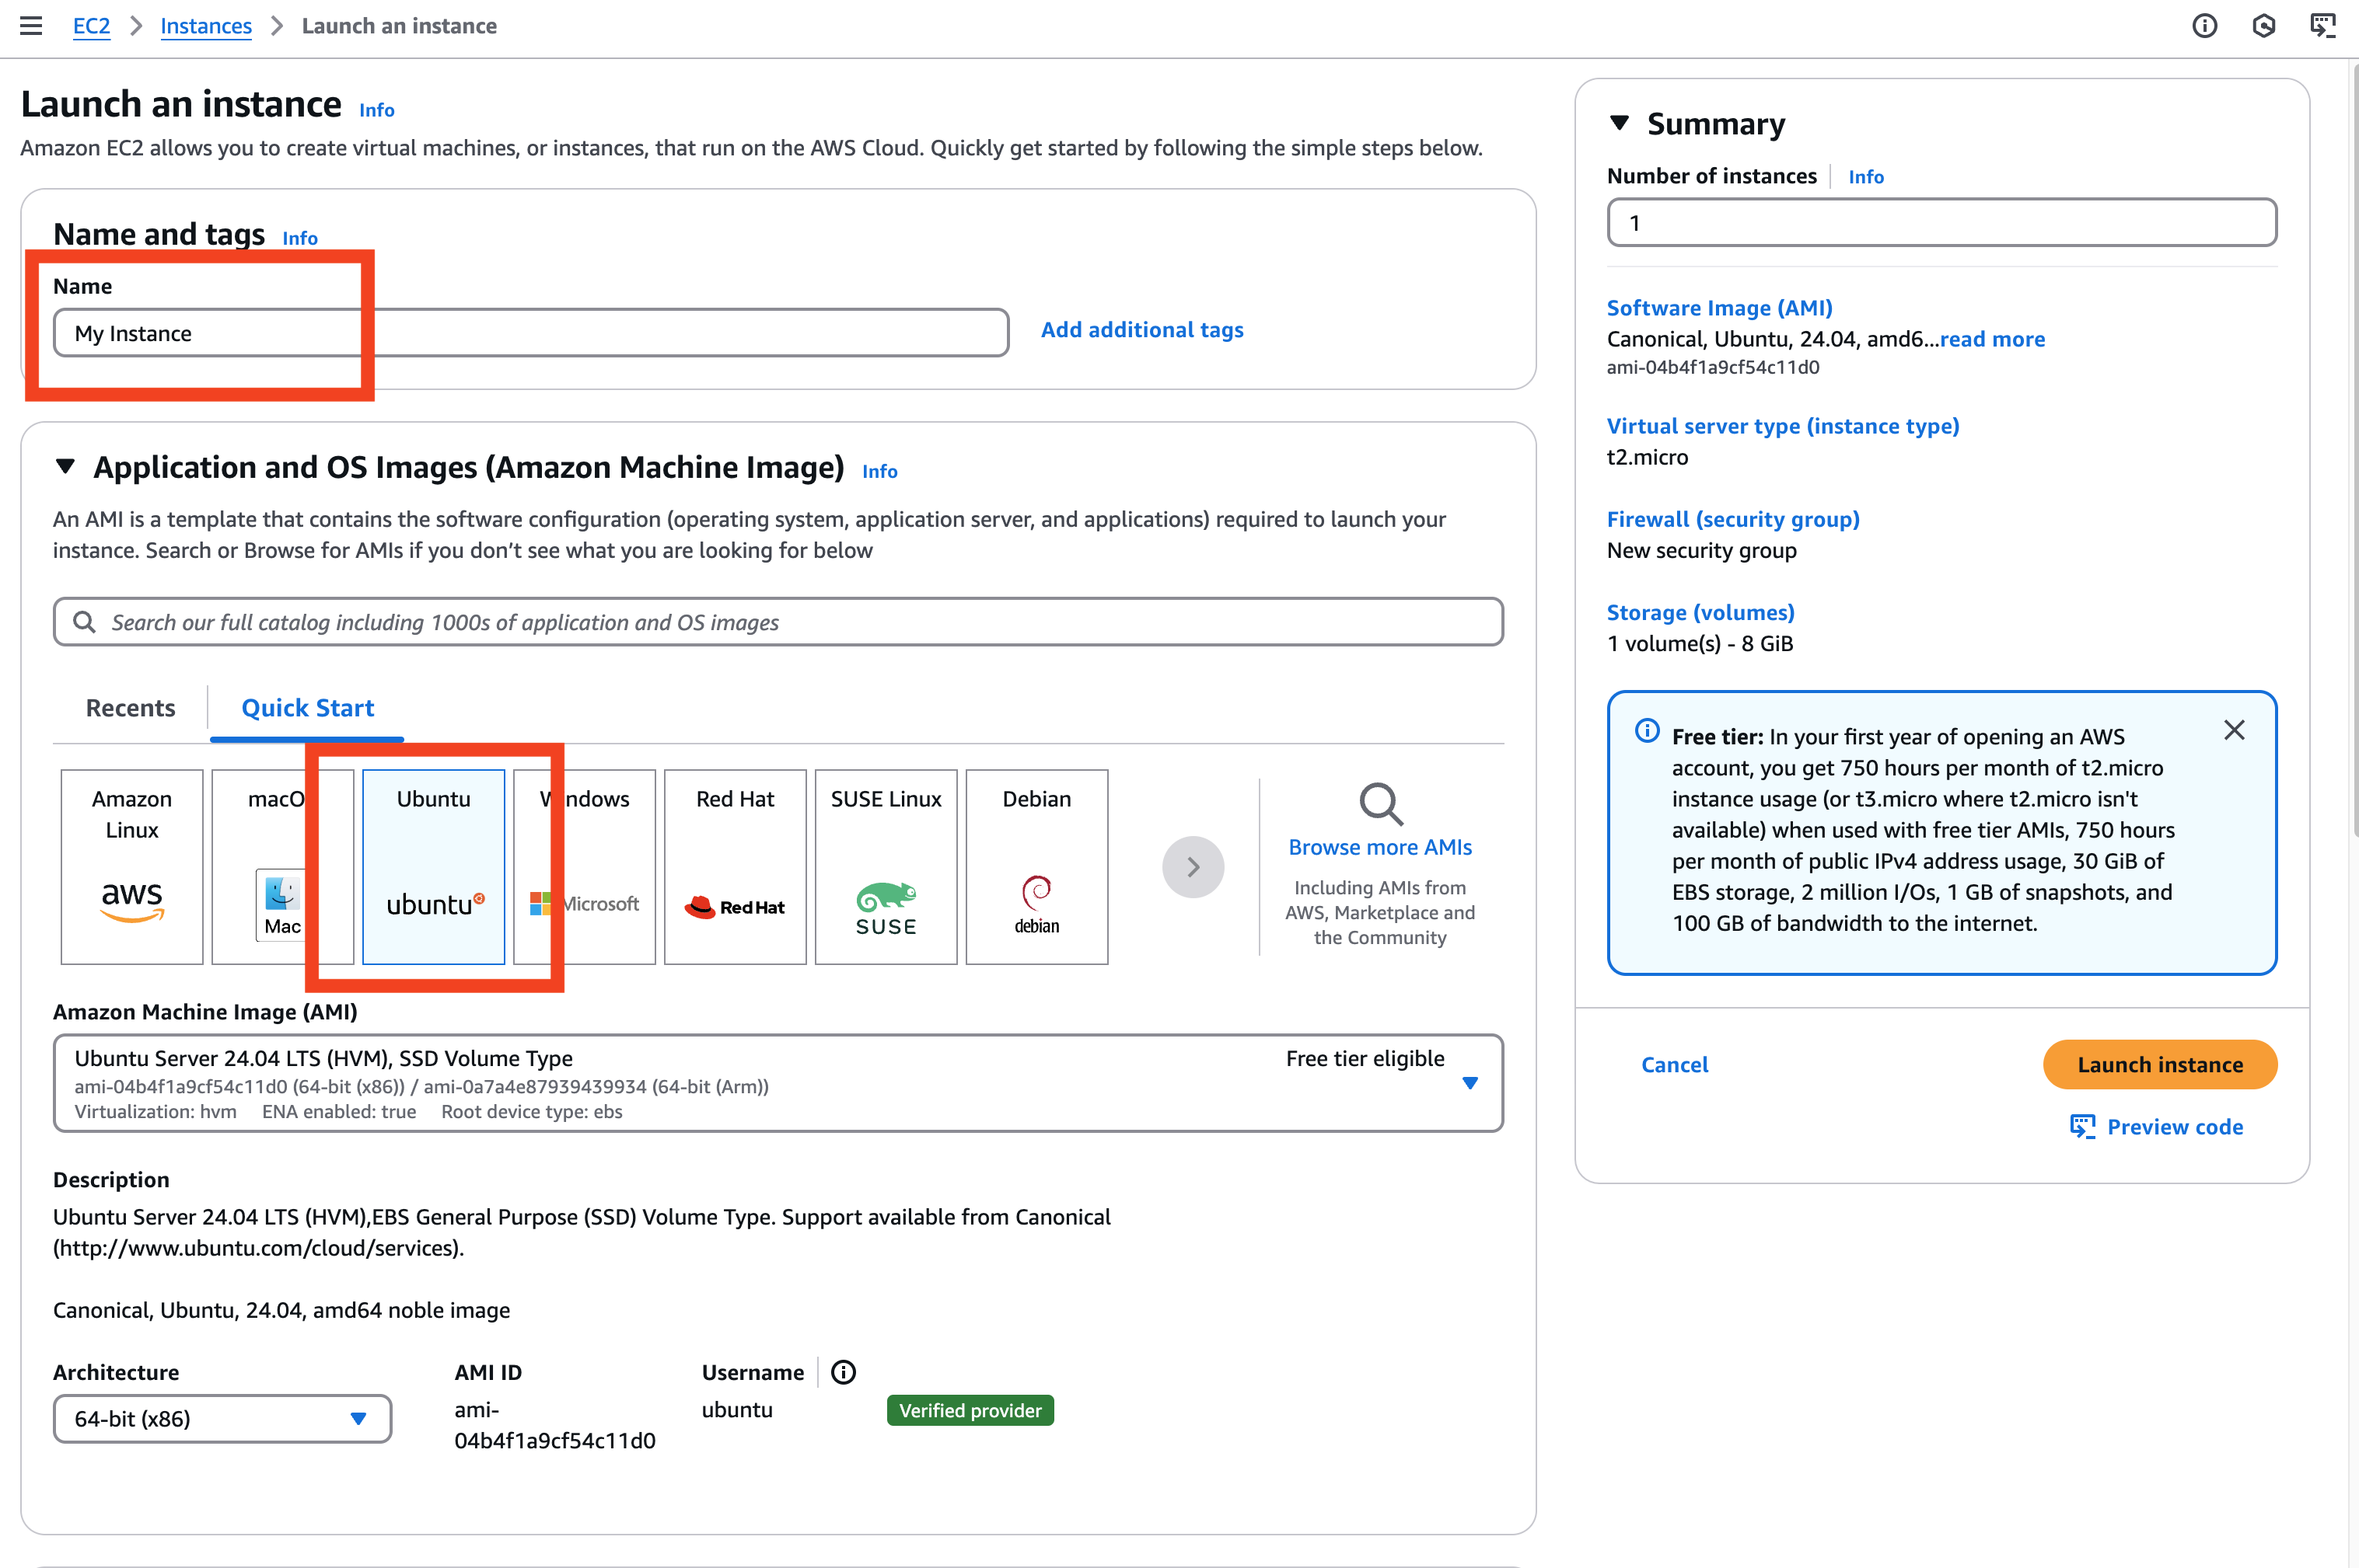Click read more in Software Image summary
2359x1568 pixels.
(1992, 339)
